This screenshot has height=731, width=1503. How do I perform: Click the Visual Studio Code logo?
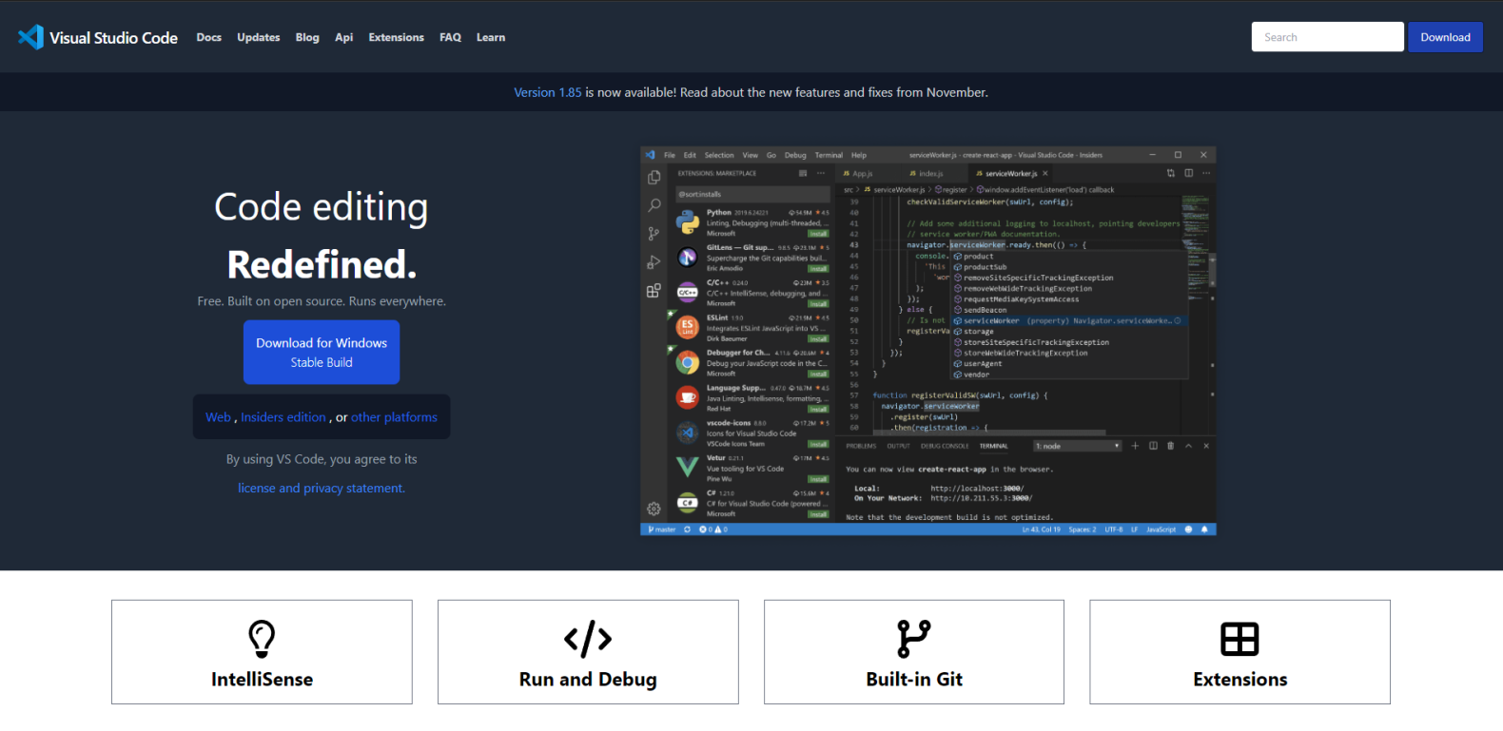click(x=31, y=37)
